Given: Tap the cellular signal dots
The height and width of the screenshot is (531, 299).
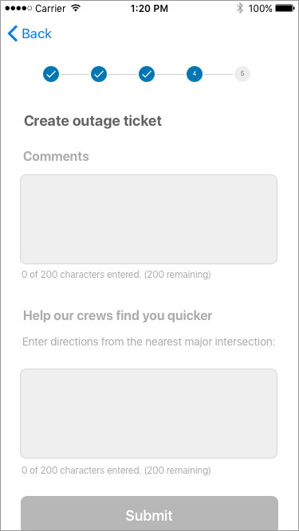Looking at the screenshot, I should 18,8.
